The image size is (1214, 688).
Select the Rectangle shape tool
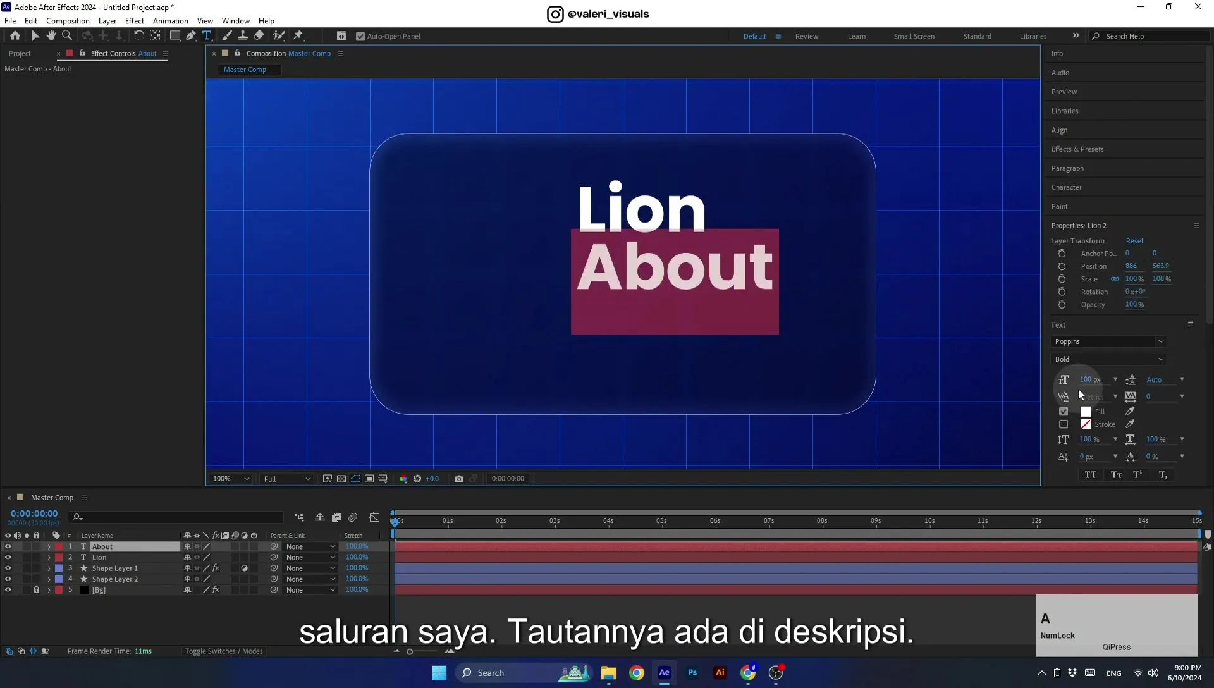click(175, 36)
